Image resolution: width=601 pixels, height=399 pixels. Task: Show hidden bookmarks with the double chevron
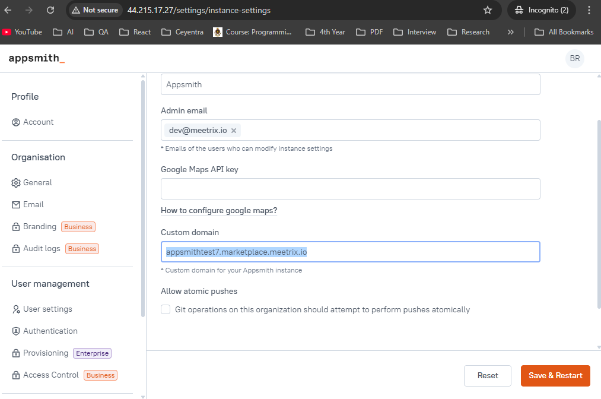[511, 32]
